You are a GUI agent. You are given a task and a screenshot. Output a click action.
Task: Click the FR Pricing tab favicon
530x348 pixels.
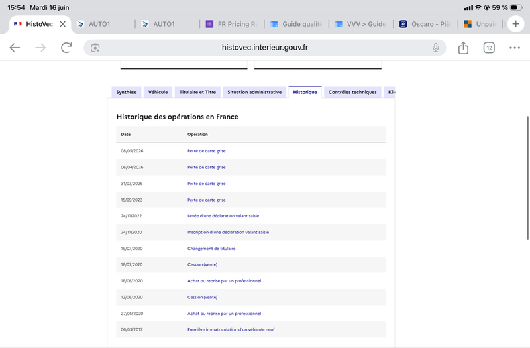click(209, 24)
